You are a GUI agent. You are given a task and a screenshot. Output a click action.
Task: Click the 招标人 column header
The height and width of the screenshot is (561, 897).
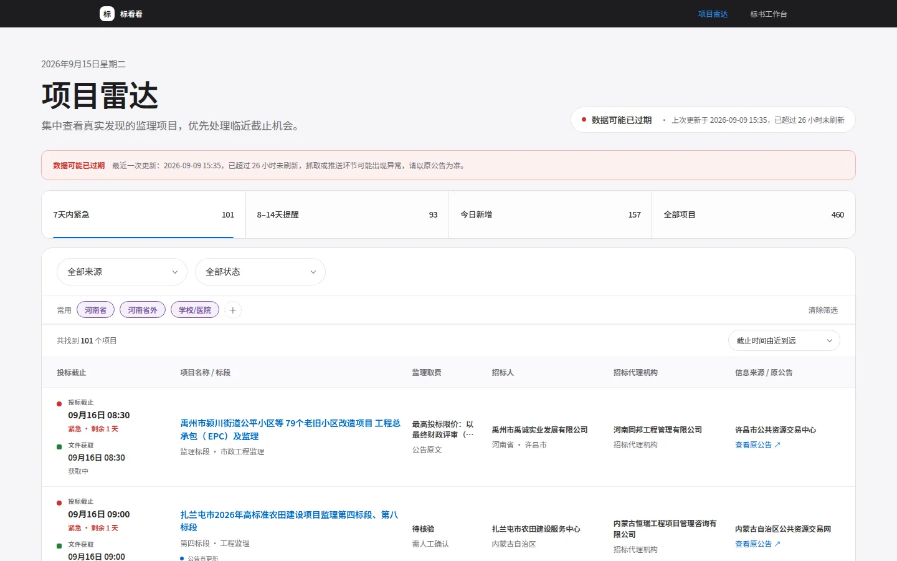pos(503,372)
